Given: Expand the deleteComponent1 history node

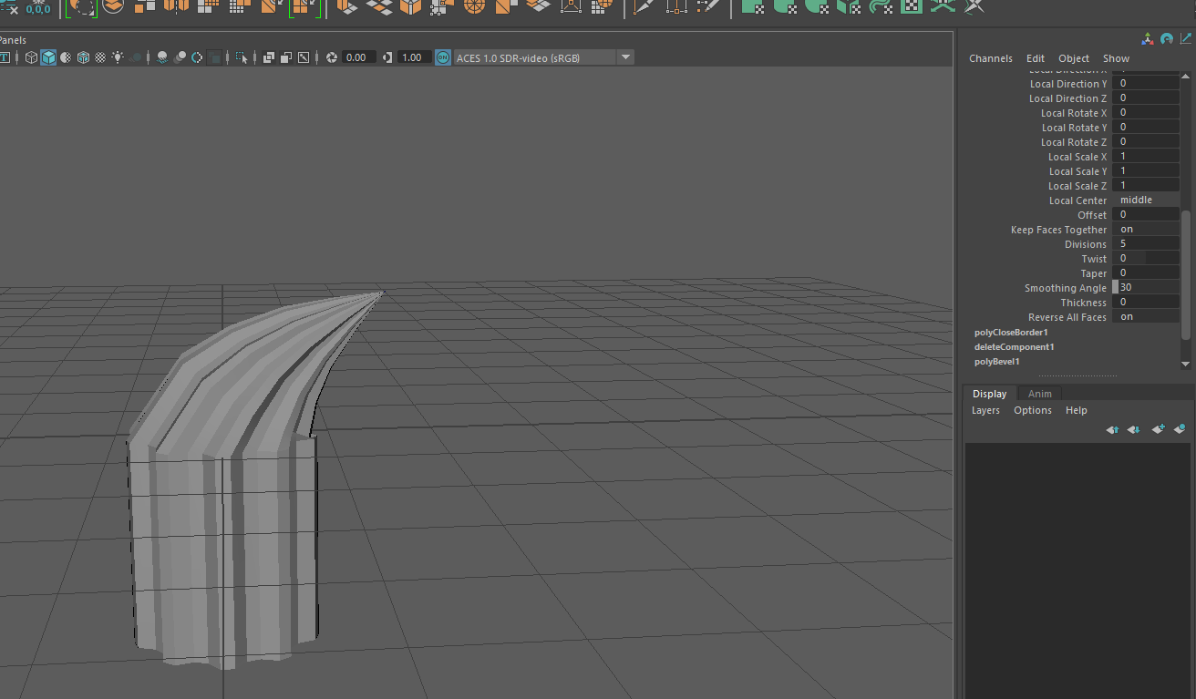Looking at the screenshot, I should [1014, 347].
